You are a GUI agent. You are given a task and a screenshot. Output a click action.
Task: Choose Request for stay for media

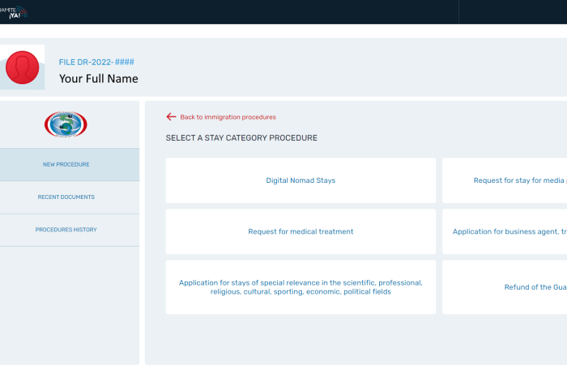518,180
